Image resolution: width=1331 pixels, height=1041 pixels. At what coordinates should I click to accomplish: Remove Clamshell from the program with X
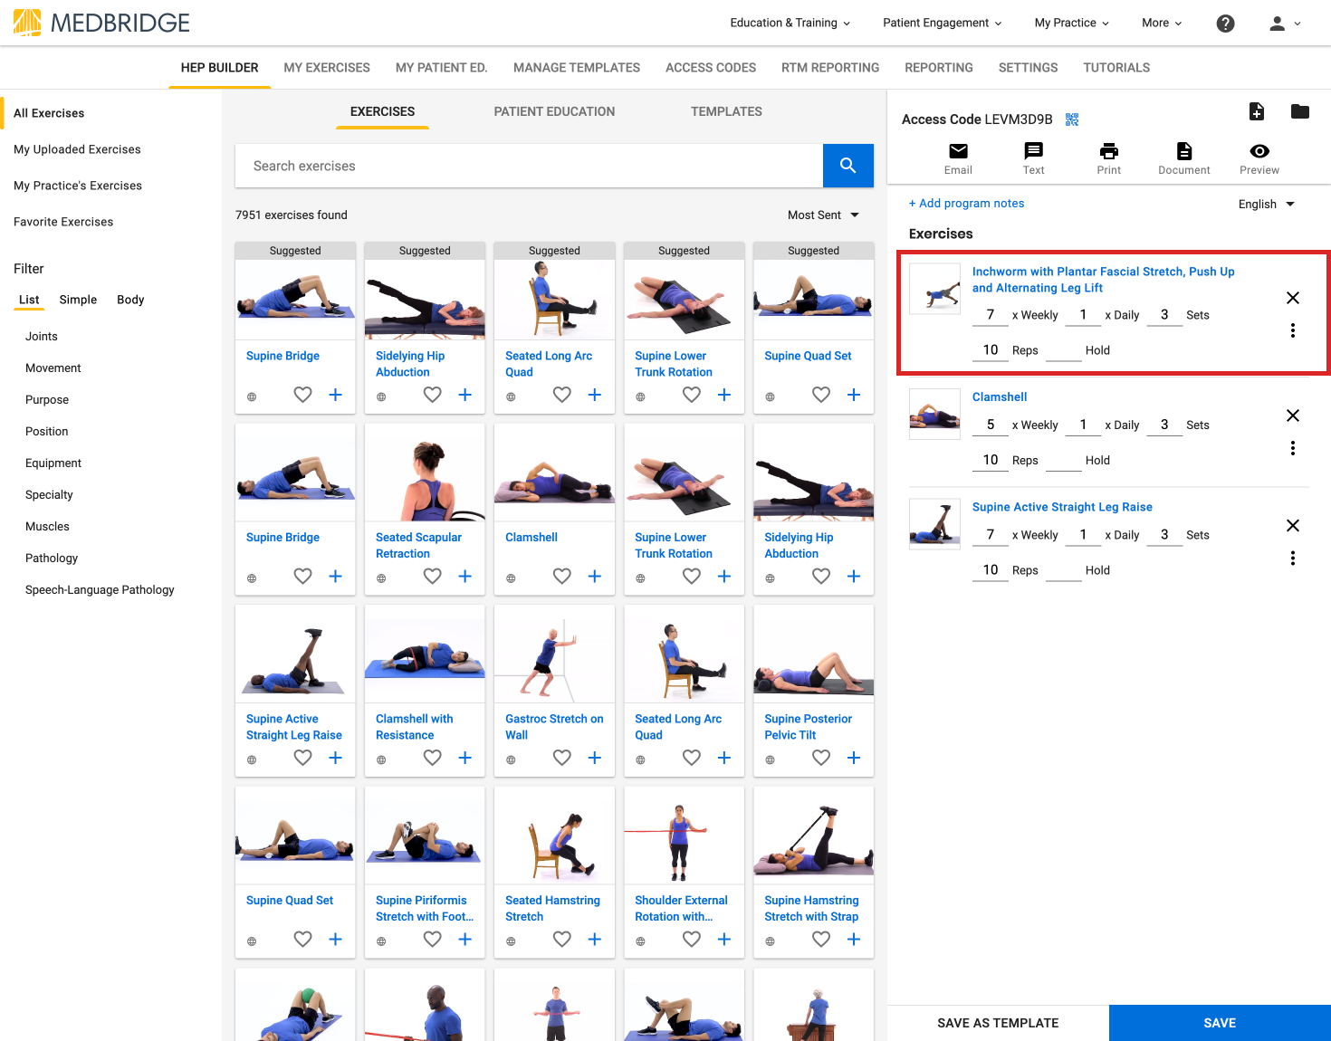1293,415
